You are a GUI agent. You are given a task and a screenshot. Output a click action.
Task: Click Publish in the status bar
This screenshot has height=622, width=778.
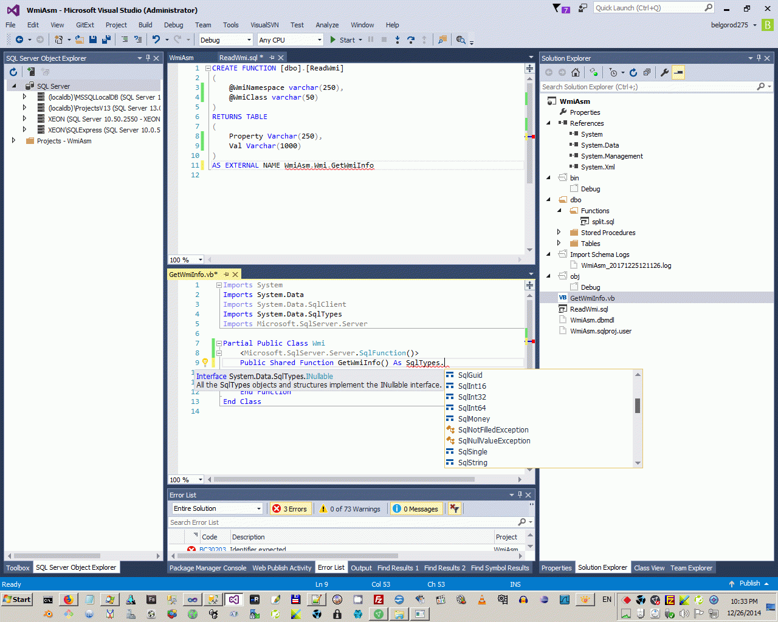pyautogui.click(x=749, y=583)
